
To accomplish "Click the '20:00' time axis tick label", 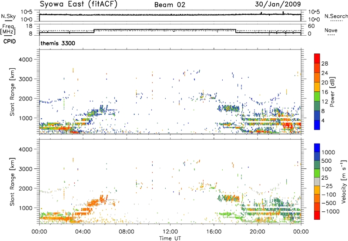I will [x=257, y=232].
